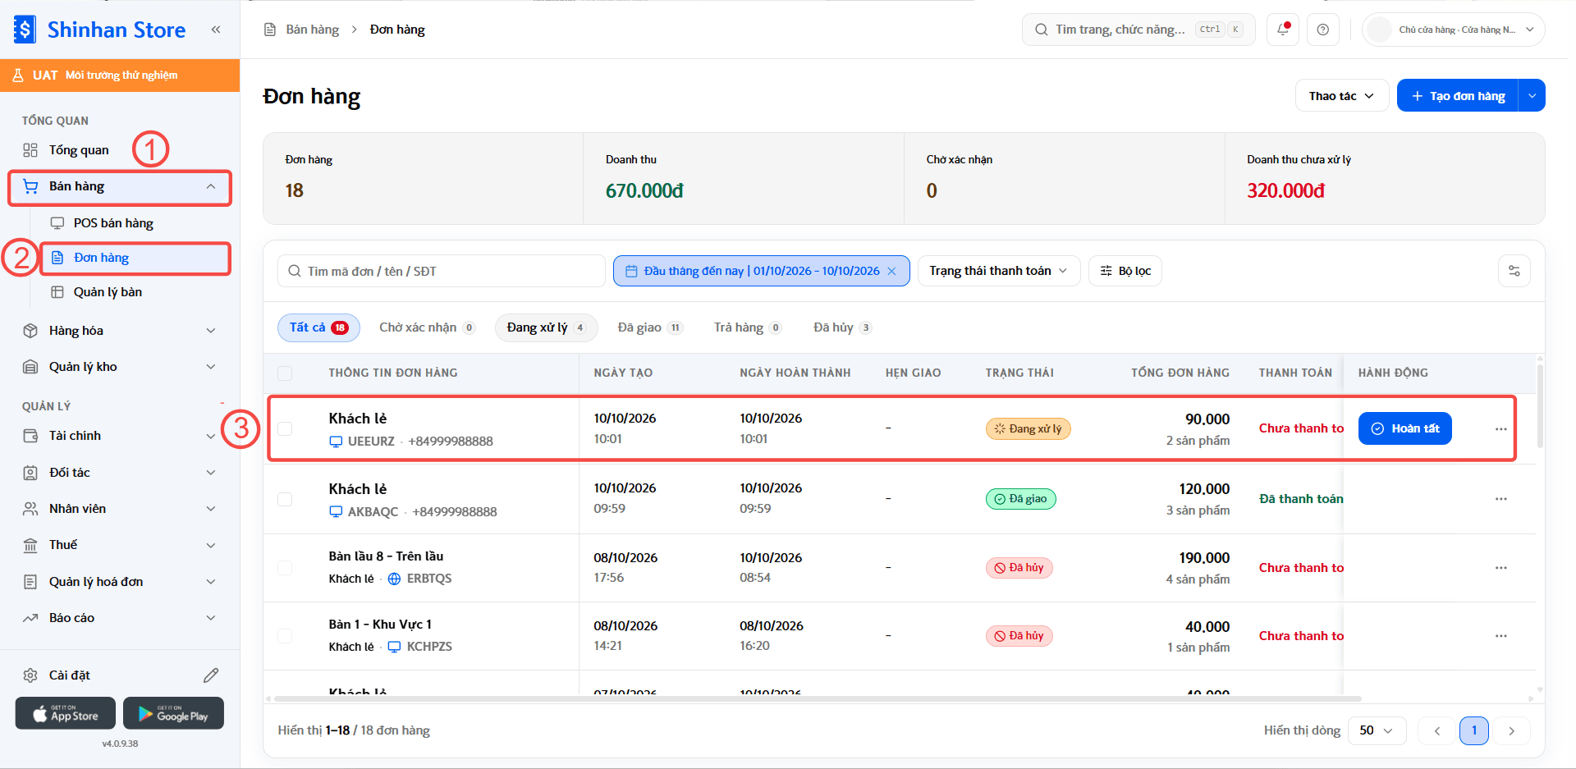Open the App Store download badge
The image size is (1576, 769).
[66, 713]
